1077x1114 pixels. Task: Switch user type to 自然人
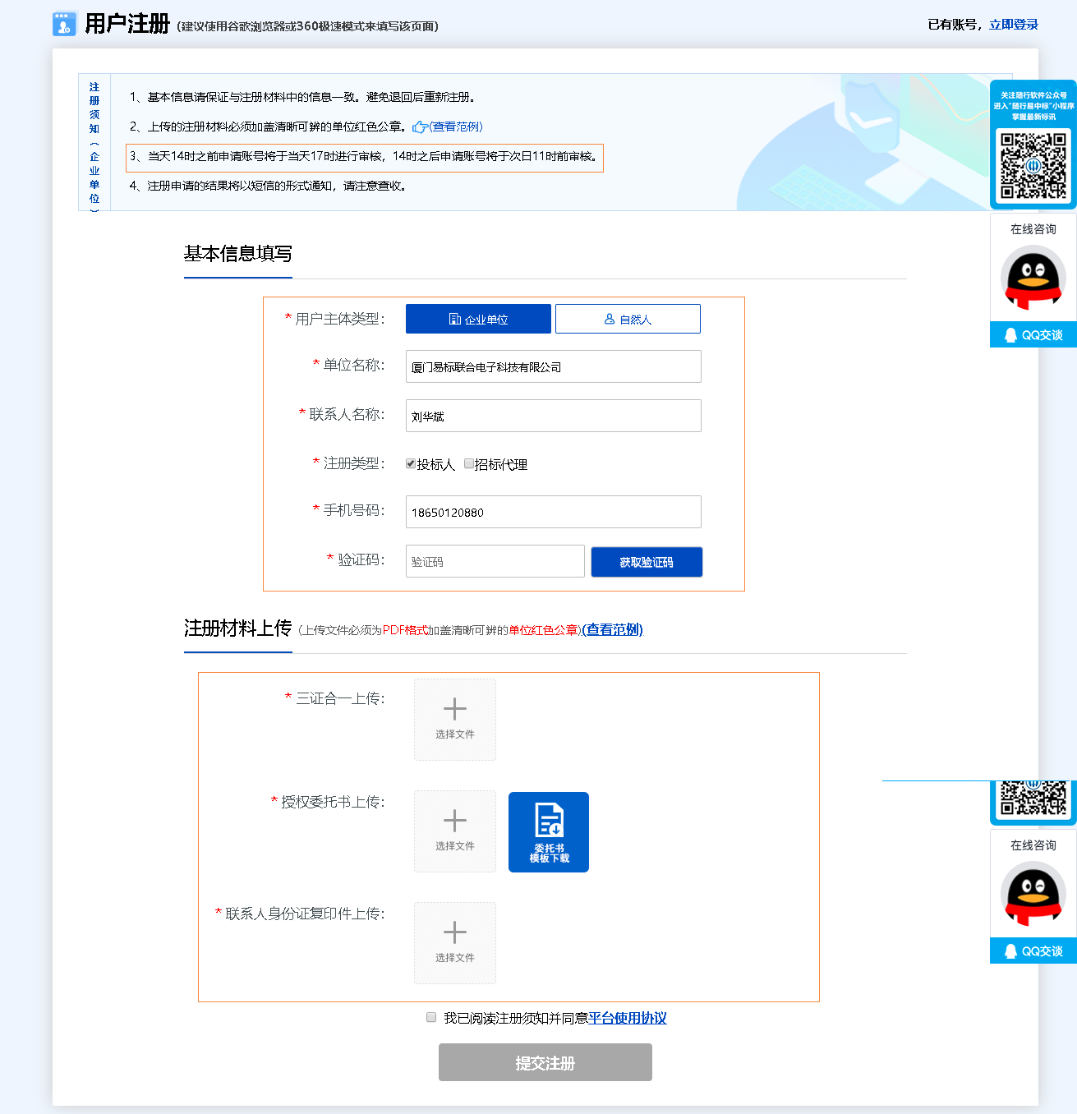[x=628, y=319]
